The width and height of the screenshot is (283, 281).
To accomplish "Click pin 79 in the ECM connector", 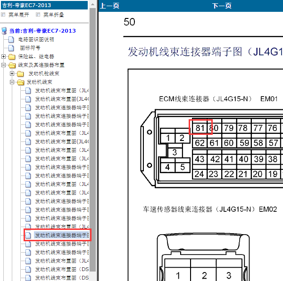I will point(229,128).
